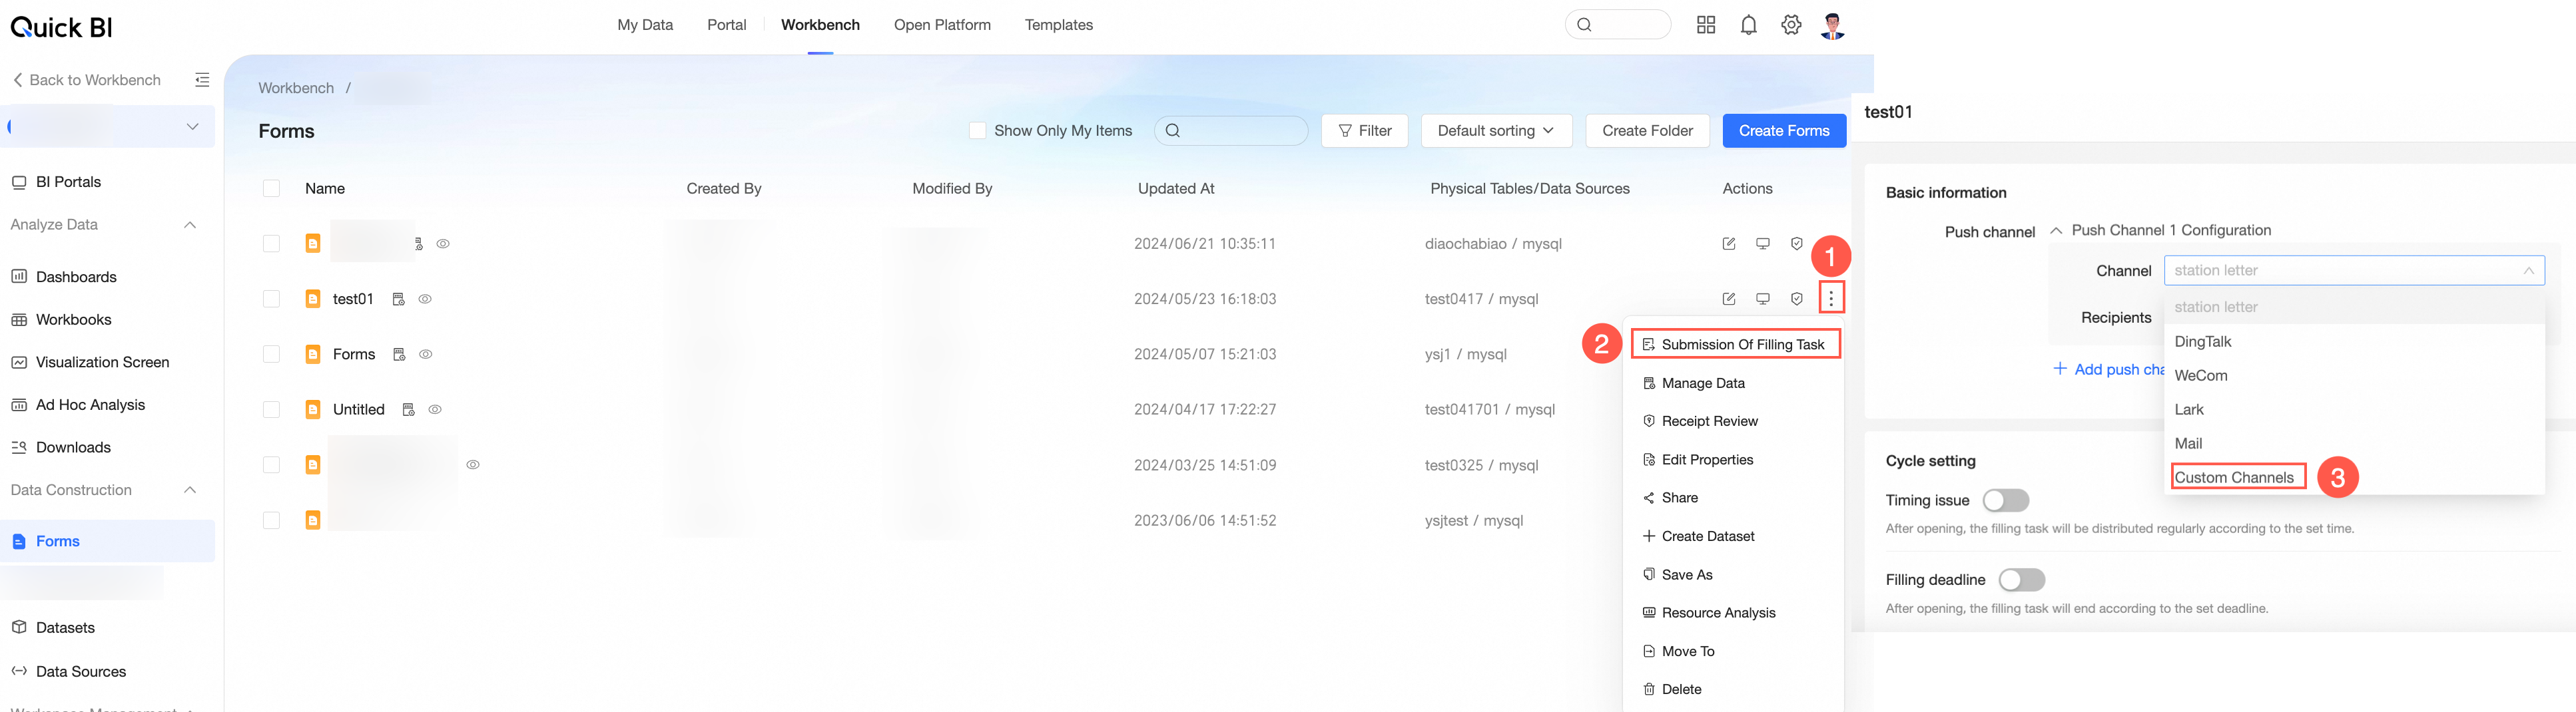Check the Show Only My Items checkbox
This screenshot has width=2576, height=712.
pyautogui.click(x=978, y=131)
